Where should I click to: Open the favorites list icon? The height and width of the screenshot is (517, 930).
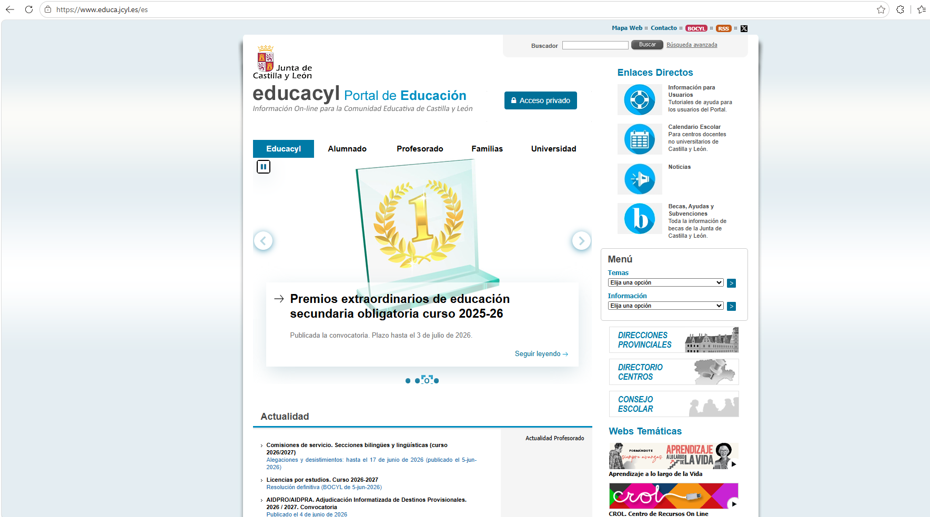(x=921, y=9)
